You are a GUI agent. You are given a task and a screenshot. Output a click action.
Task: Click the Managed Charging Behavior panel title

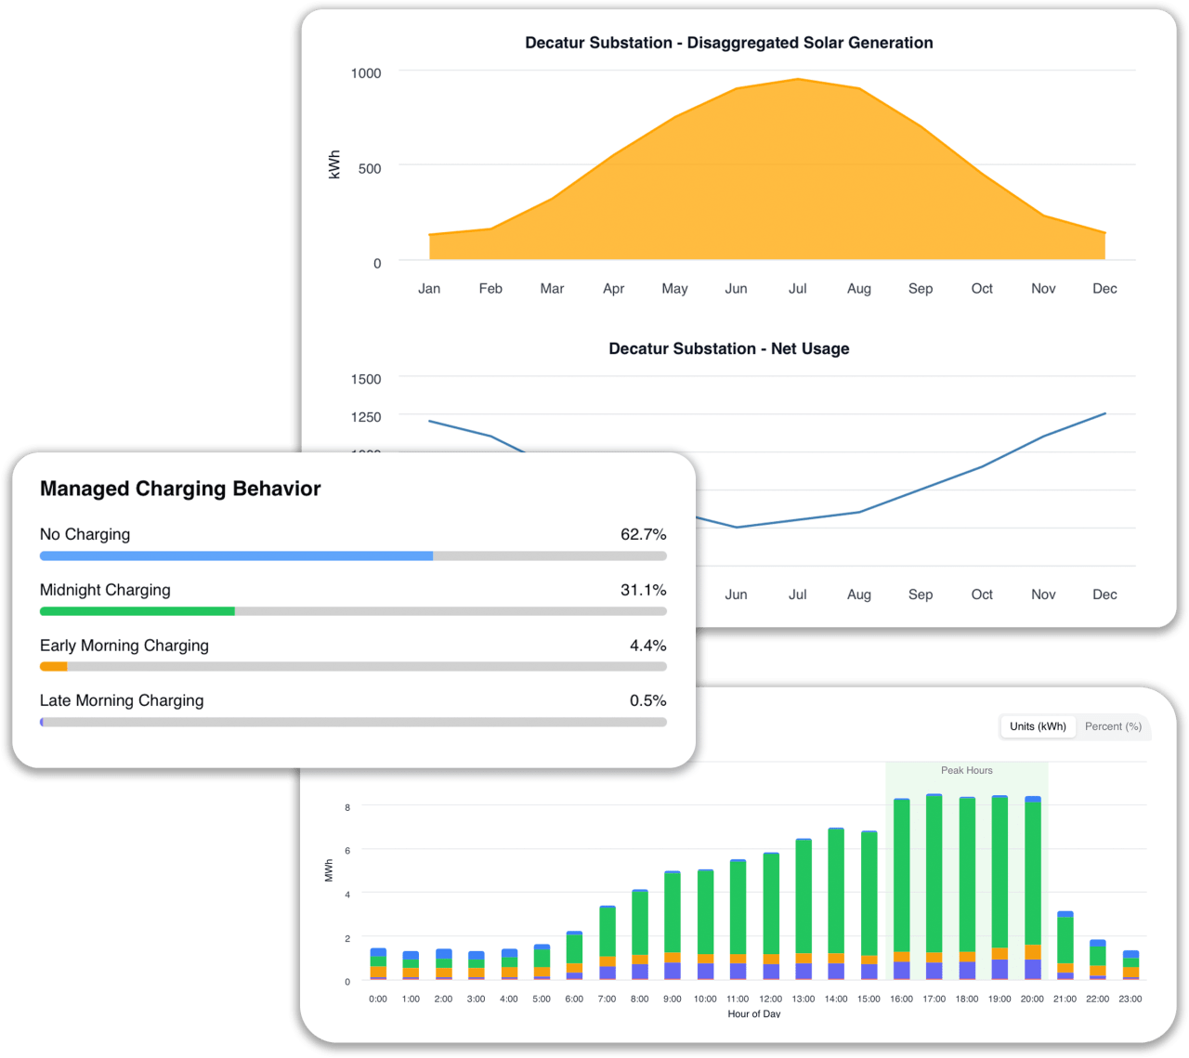[179, 489]
